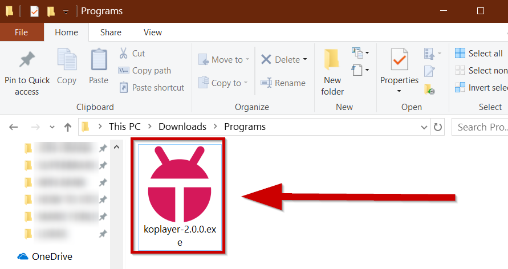
Task: Minimize the Programs window
Action: 444,11
